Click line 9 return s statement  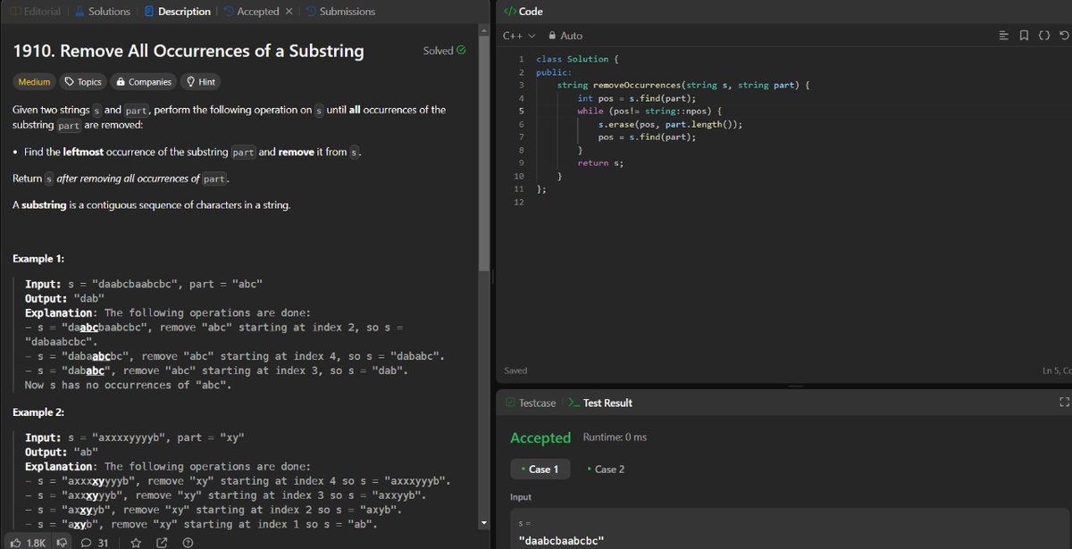click(599, 163)
